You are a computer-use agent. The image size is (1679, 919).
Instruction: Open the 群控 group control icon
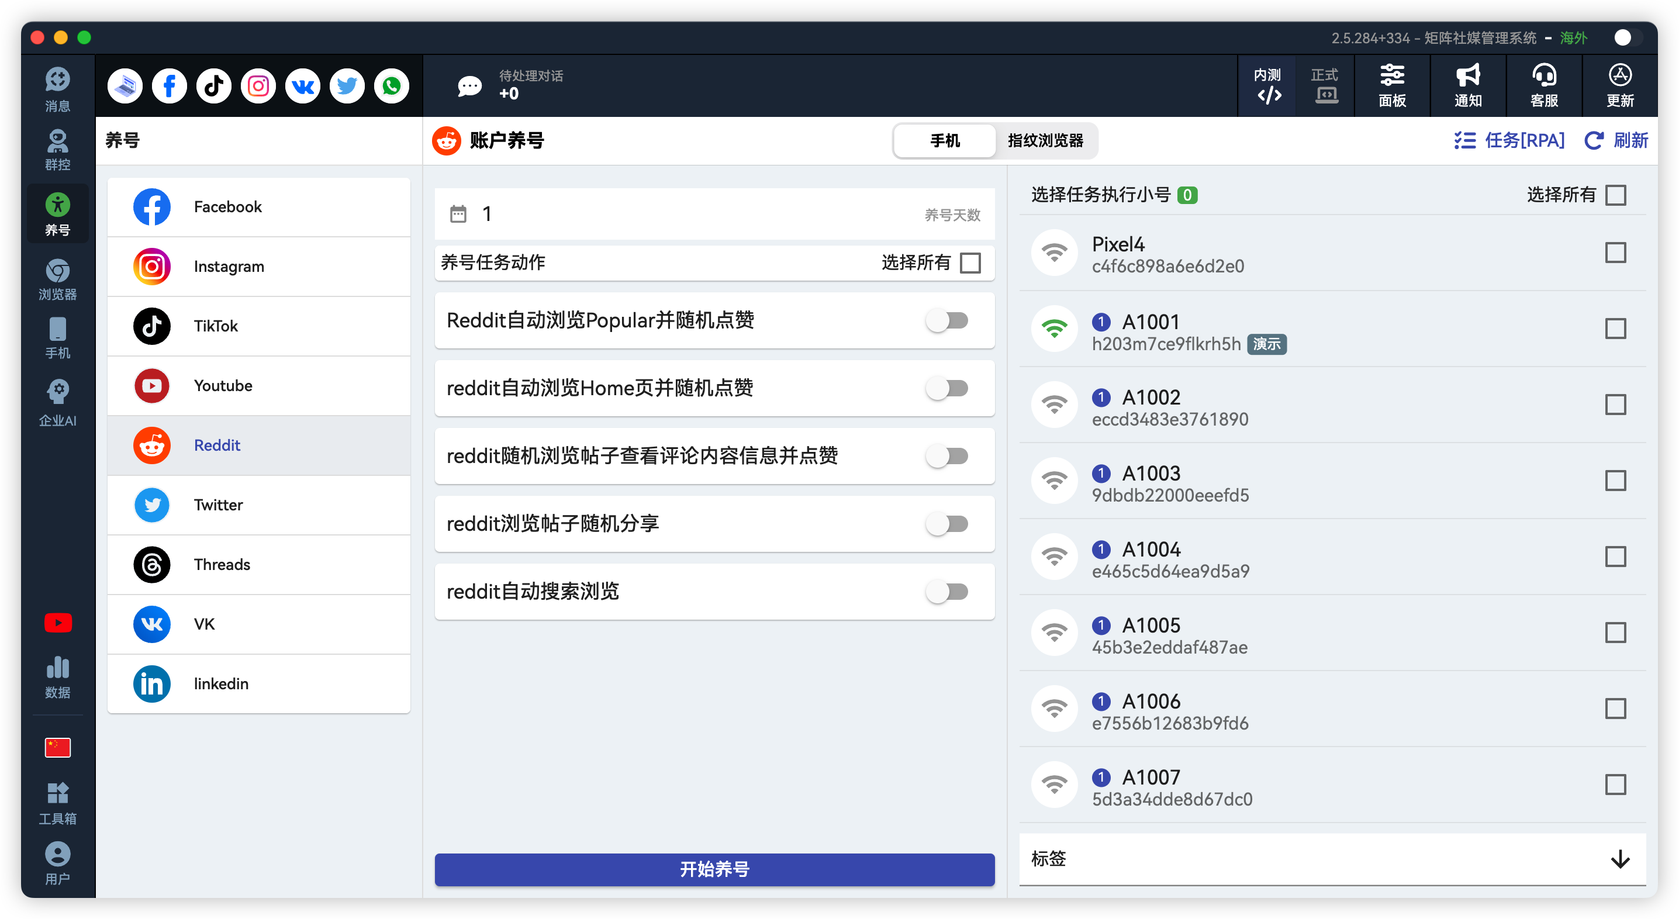(x=57, y=150)
